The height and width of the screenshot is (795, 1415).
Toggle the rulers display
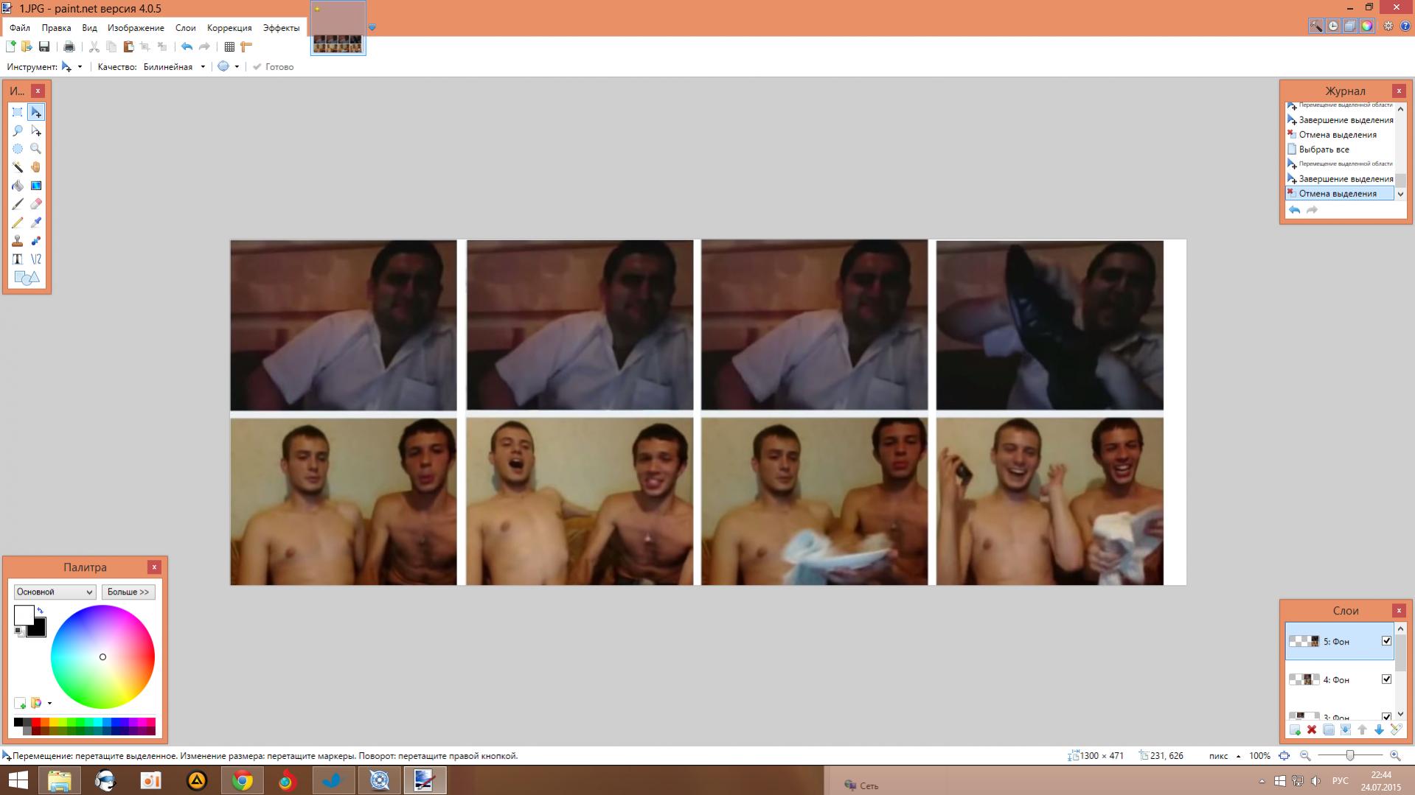coord(246,46)
